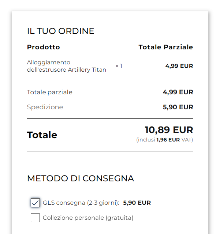Click the Totale parziale row 4,99 EUR amount

tap(178, 92)
